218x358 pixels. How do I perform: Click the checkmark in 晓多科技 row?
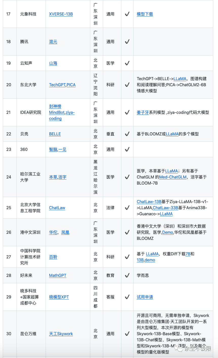click(x=127, y=297)
